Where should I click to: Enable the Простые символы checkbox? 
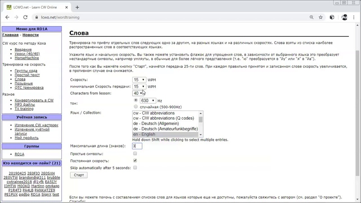135,153
